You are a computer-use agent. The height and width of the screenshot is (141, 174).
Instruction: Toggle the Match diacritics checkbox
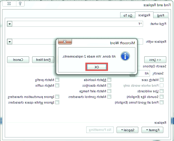[x=109, y=85]
